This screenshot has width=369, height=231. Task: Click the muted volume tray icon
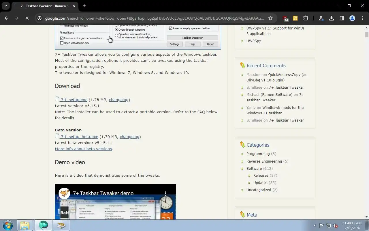coord(336,226)
